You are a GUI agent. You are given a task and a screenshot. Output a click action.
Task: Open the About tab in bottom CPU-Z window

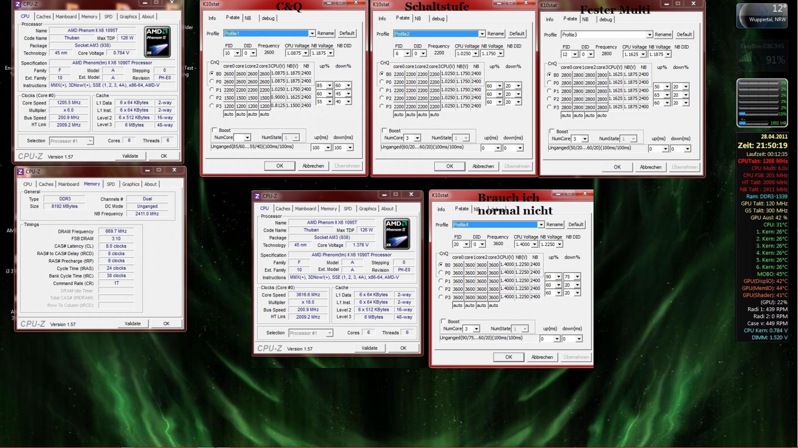388,209
